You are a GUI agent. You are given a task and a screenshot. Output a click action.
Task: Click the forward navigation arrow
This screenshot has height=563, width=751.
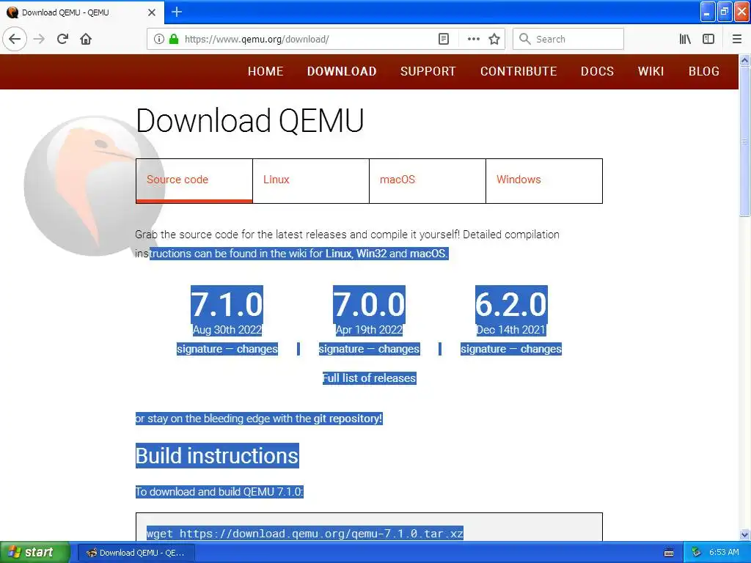tap(39, 39)
